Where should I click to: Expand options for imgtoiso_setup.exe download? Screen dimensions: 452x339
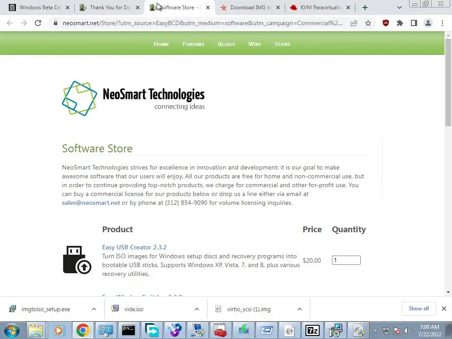94,309
